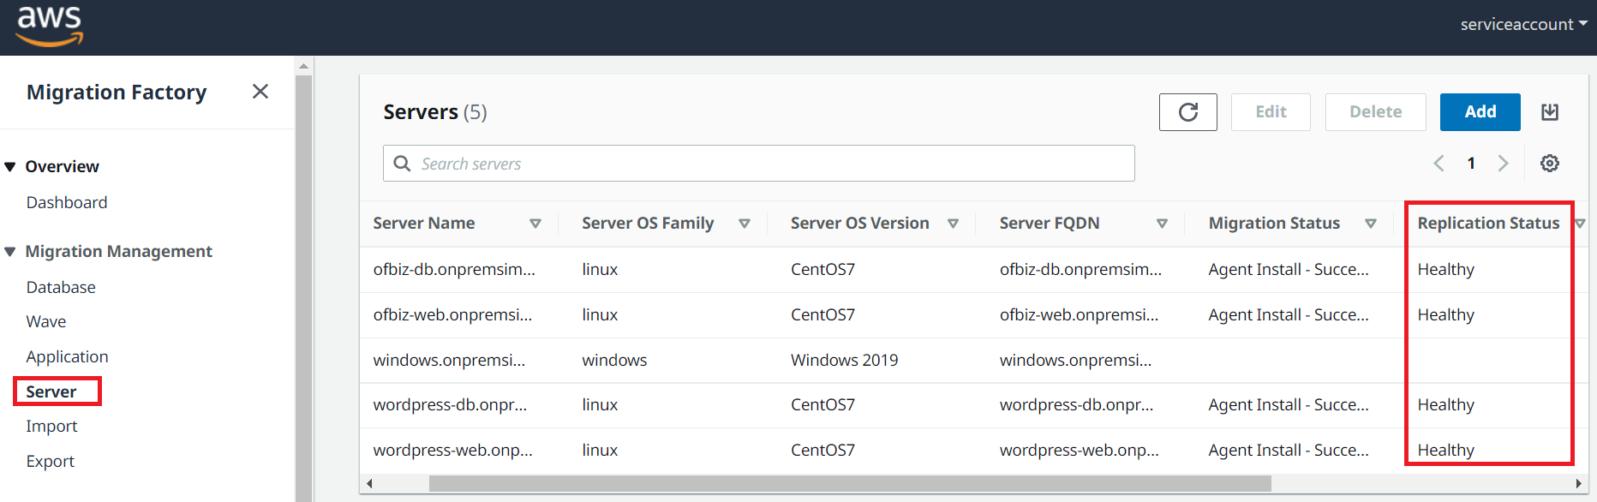This screenshot has height=502, width=1597.
Task: Click FQDN cell of wordpress-db row
Action: point(1076,404)
